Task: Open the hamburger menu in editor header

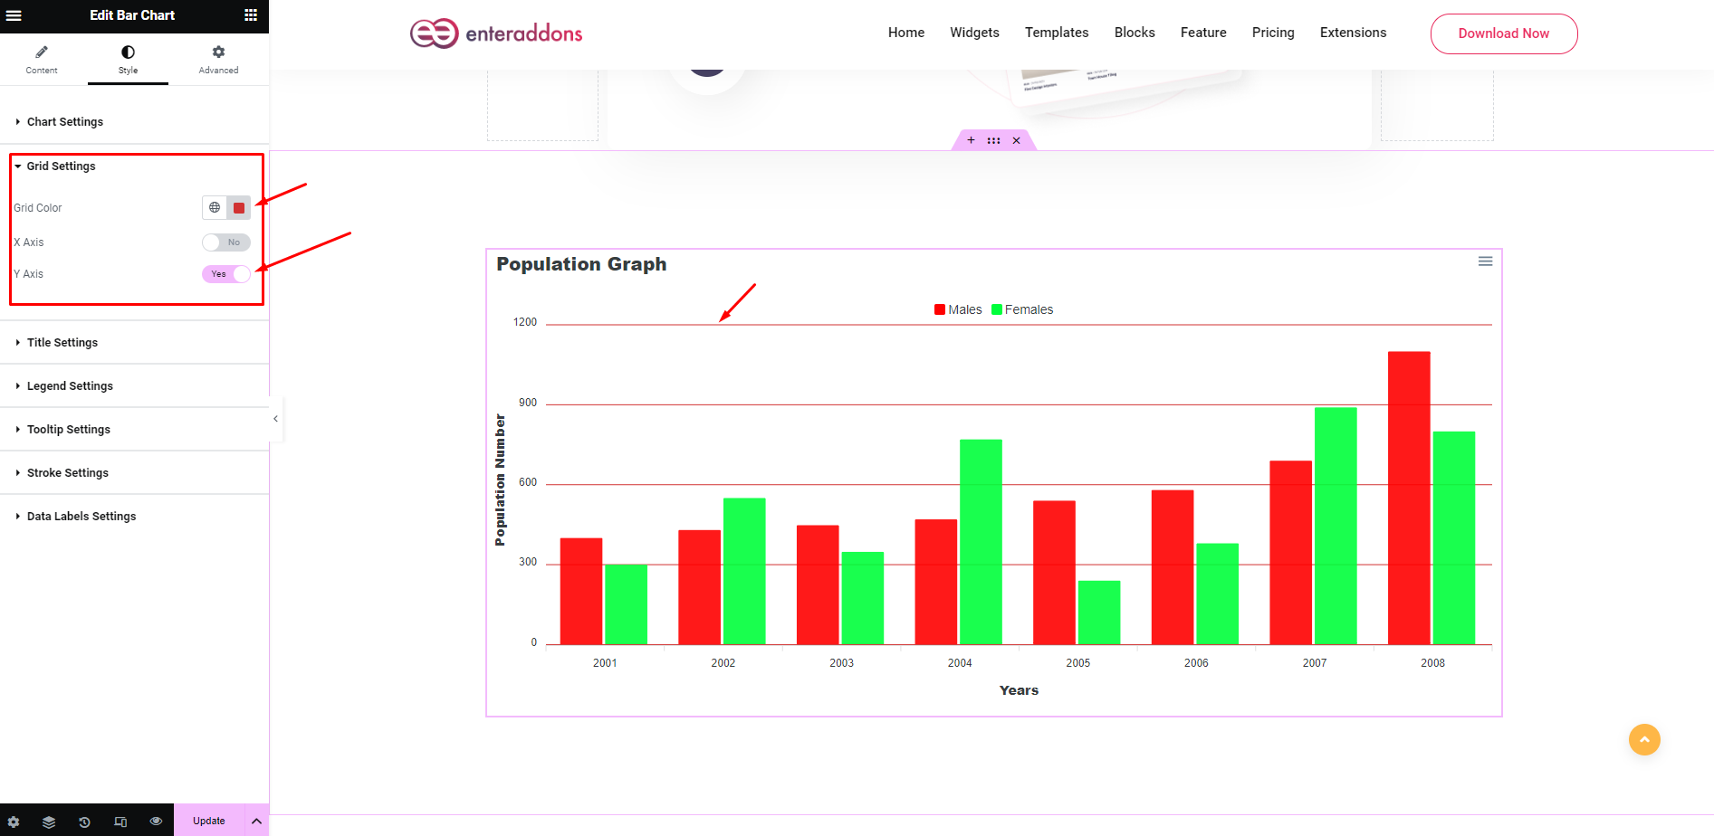Action: (14, 15)
